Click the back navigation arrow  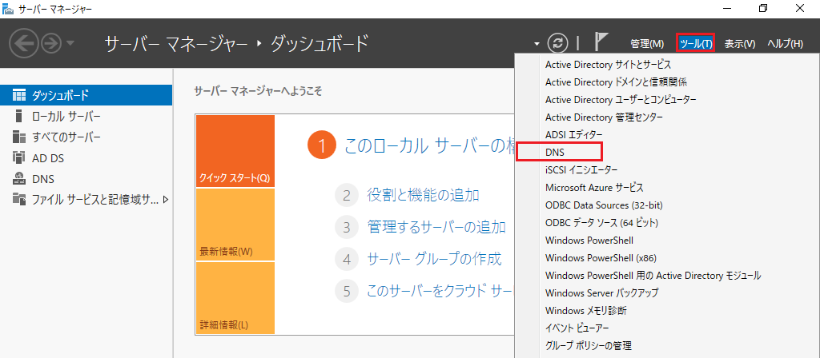coord(24,44)
